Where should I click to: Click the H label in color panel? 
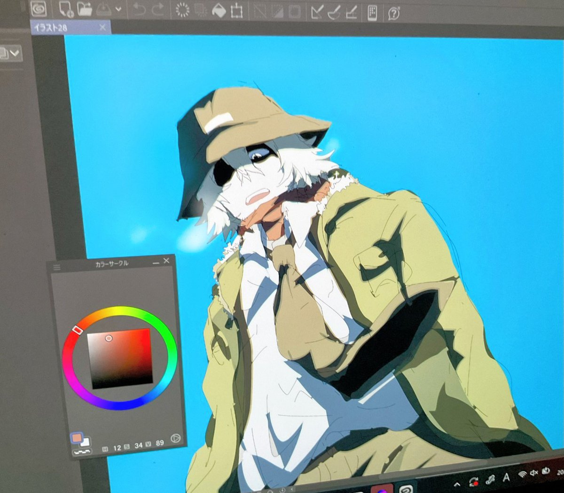(x=105, y=449)
